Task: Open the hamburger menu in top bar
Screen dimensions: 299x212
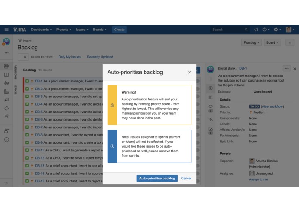Action: pyautogui.click(x=6, y=30)
